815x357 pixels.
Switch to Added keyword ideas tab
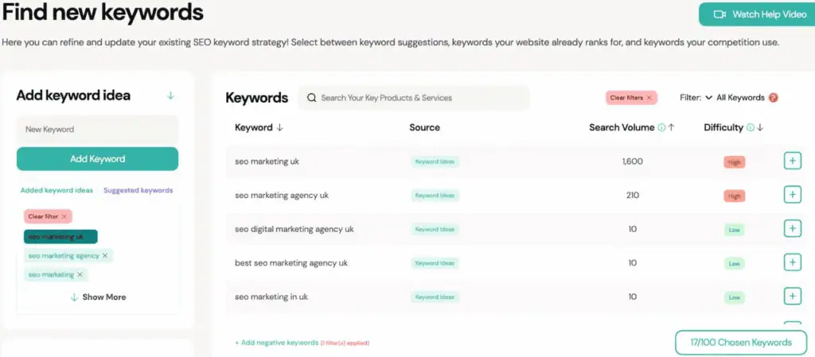[x=57, y=190]
